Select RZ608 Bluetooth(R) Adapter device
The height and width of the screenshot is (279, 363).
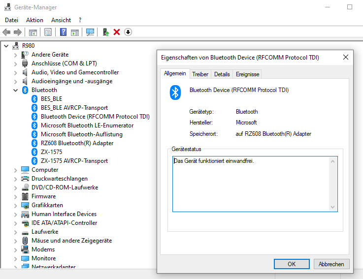(x=77, y=143)
